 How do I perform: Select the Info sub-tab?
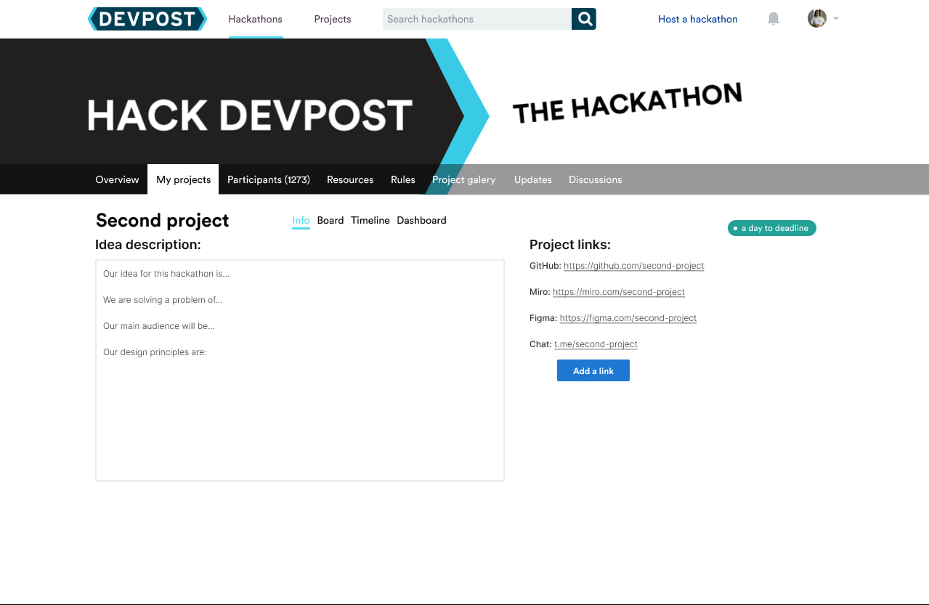tap(301, 221)
